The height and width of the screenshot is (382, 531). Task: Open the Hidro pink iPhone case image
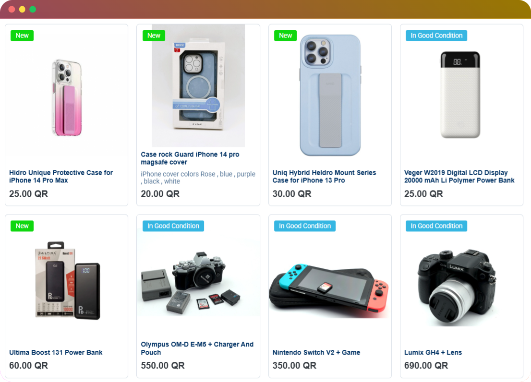[x=67, y=97]
